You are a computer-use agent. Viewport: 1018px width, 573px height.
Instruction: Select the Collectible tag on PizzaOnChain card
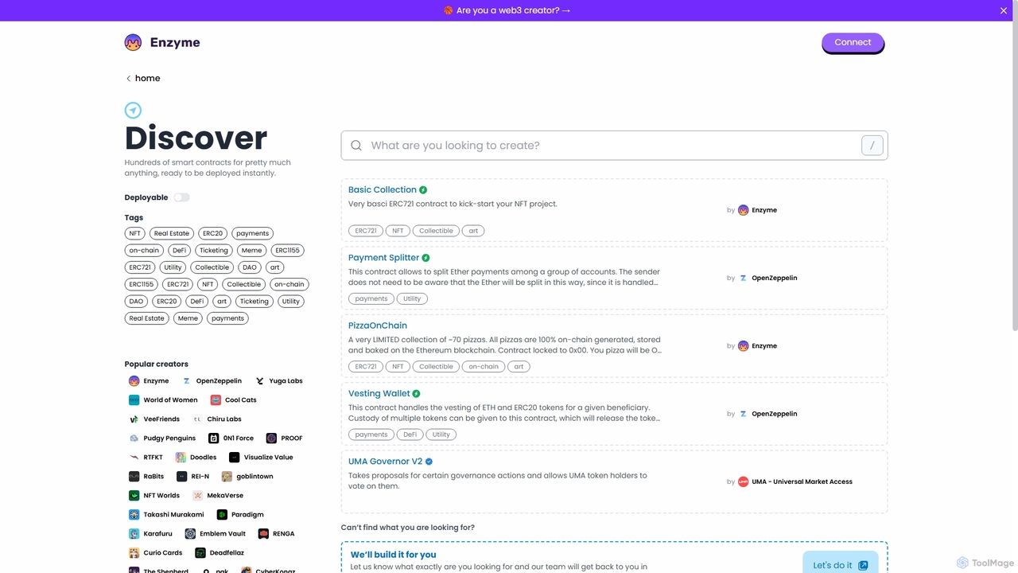pos(436,367)
